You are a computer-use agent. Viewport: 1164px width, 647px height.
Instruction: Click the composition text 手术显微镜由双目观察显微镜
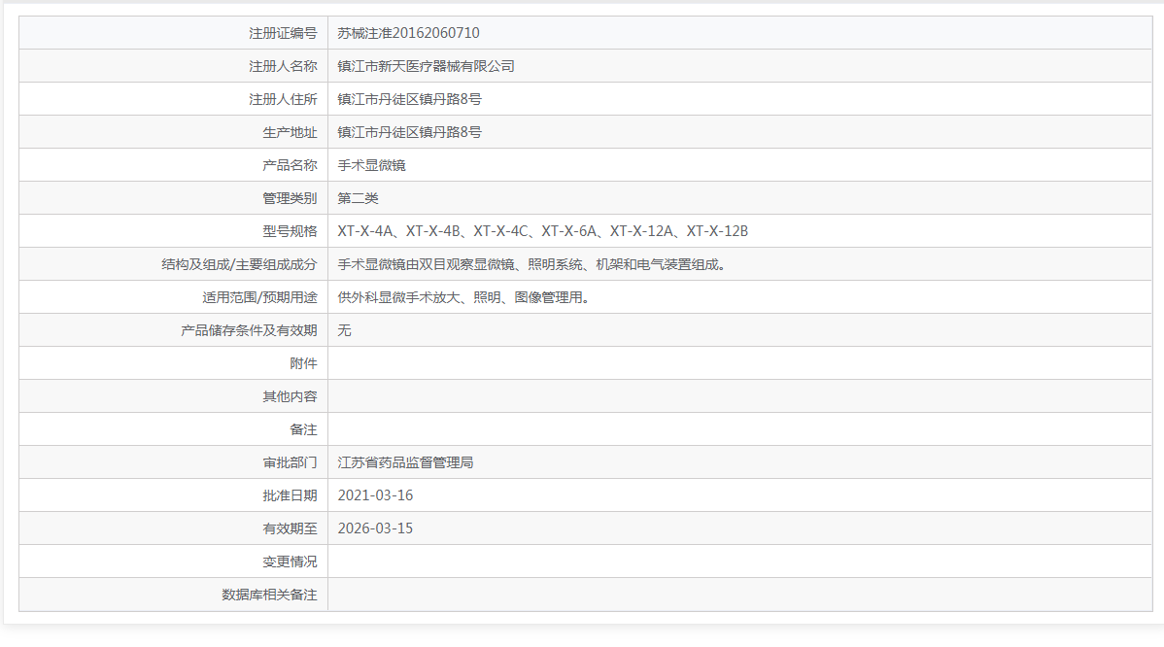[531, 264]
